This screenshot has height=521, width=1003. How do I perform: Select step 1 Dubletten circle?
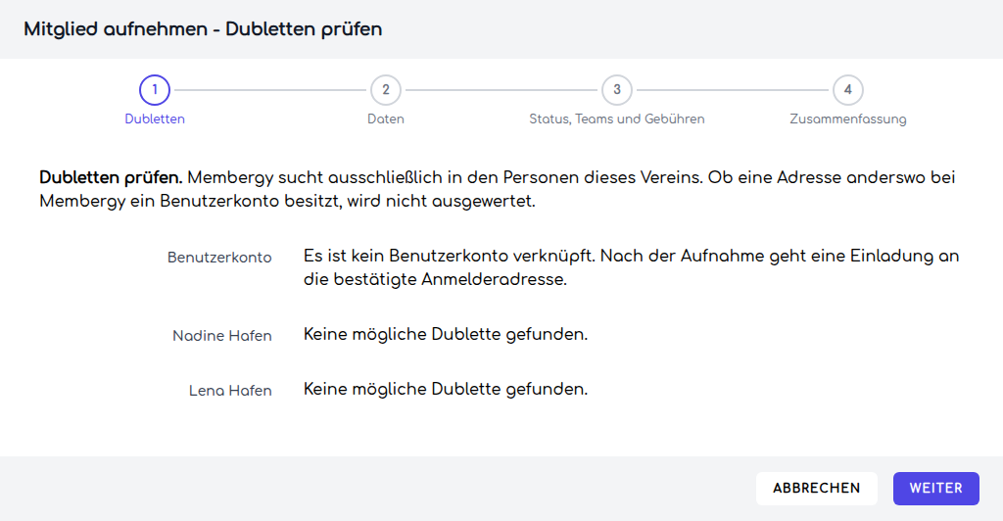154,90
